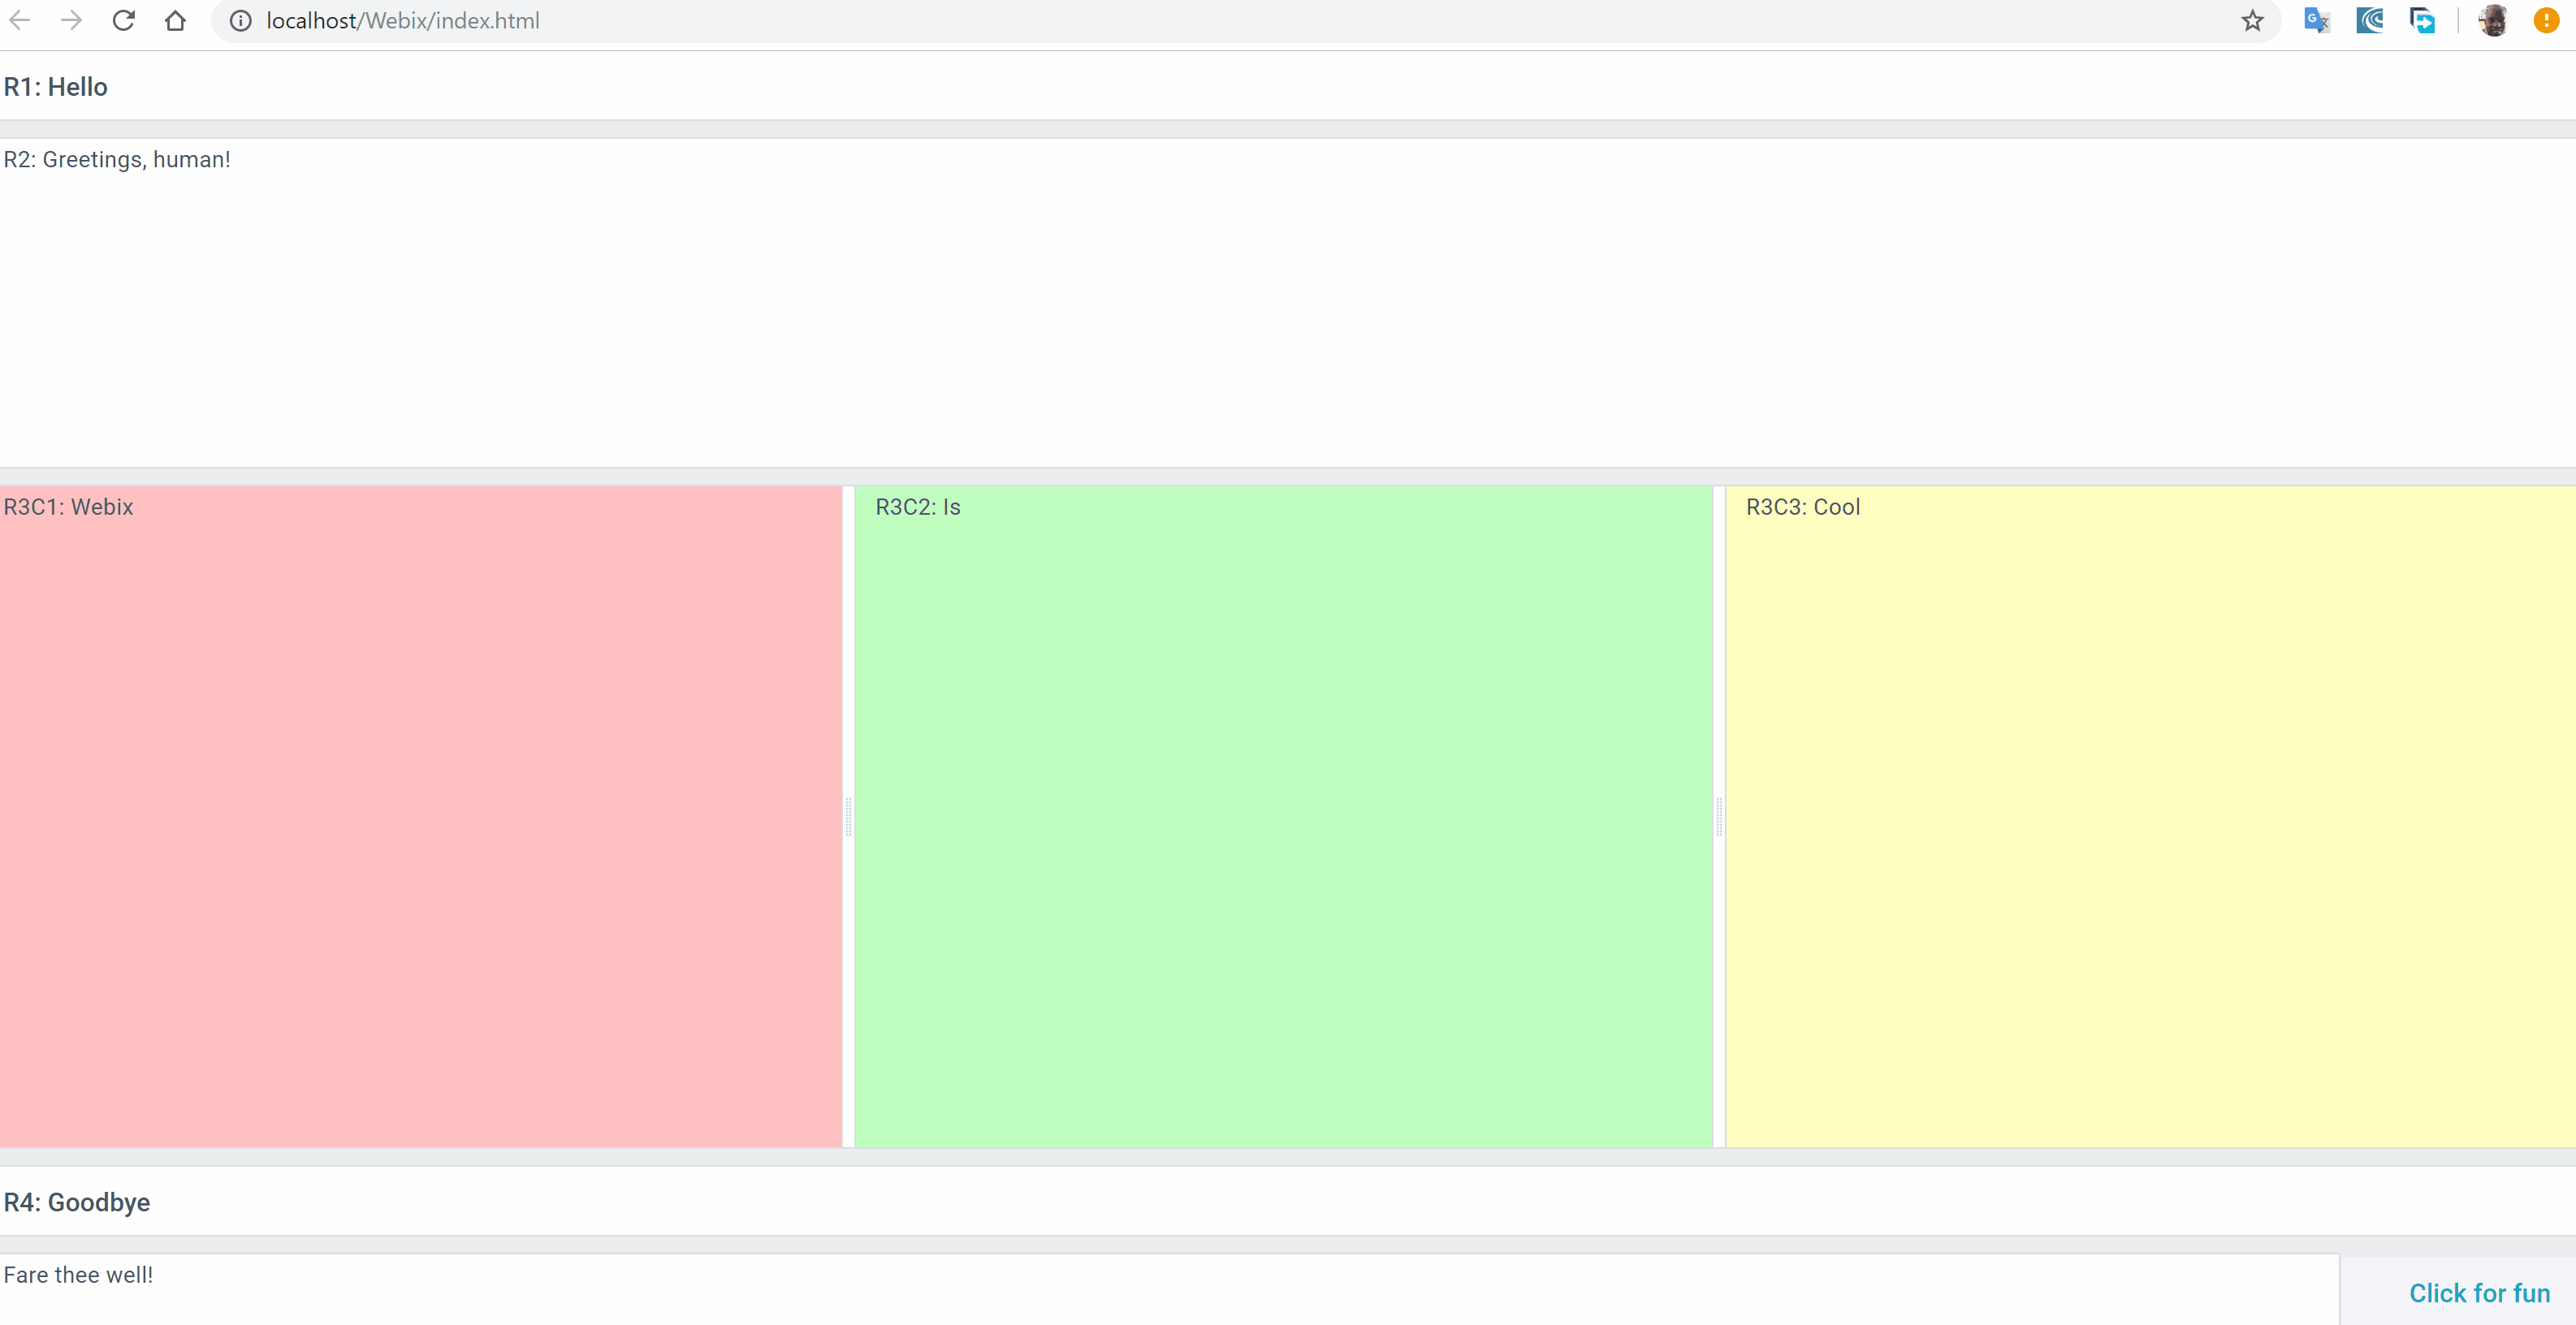Select the yellow R3C3: Cool panel
This screenshot has width=2576, height=1325.
point(2150,816)
